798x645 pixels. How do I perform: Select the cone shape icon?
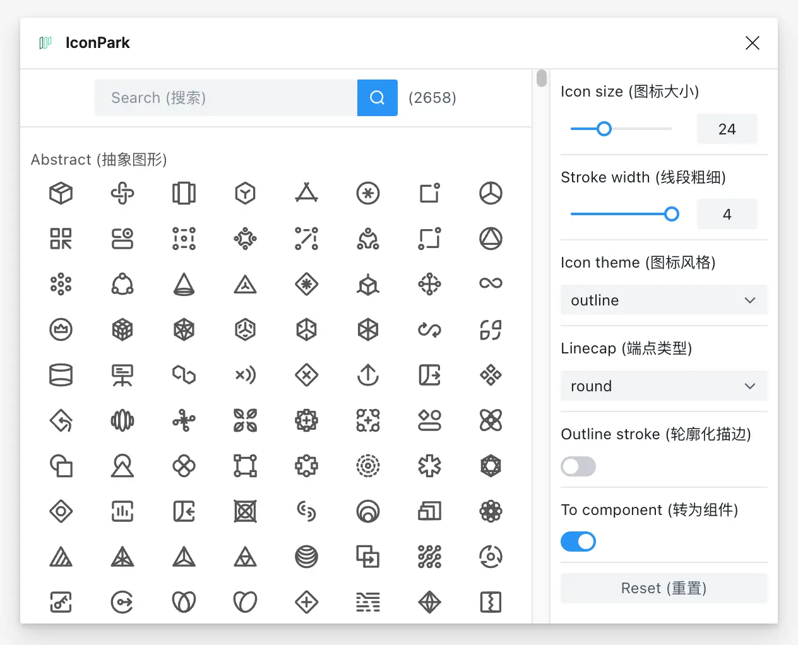184,284
